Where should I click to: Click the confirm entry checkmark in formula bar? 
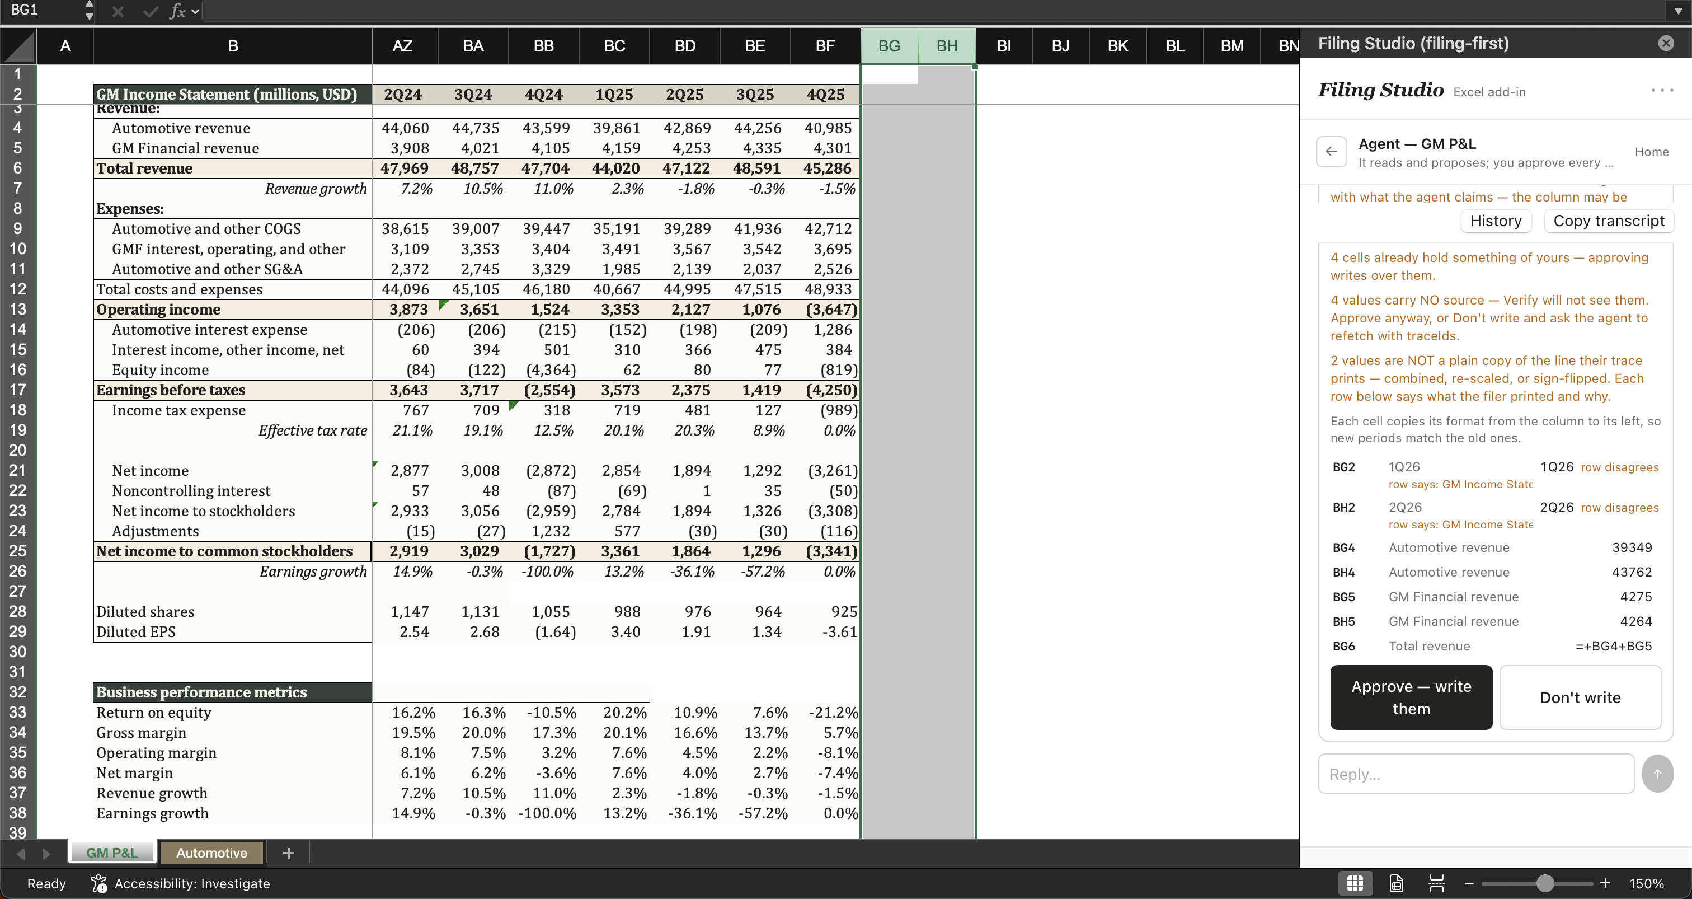click(x=151, y=11)
